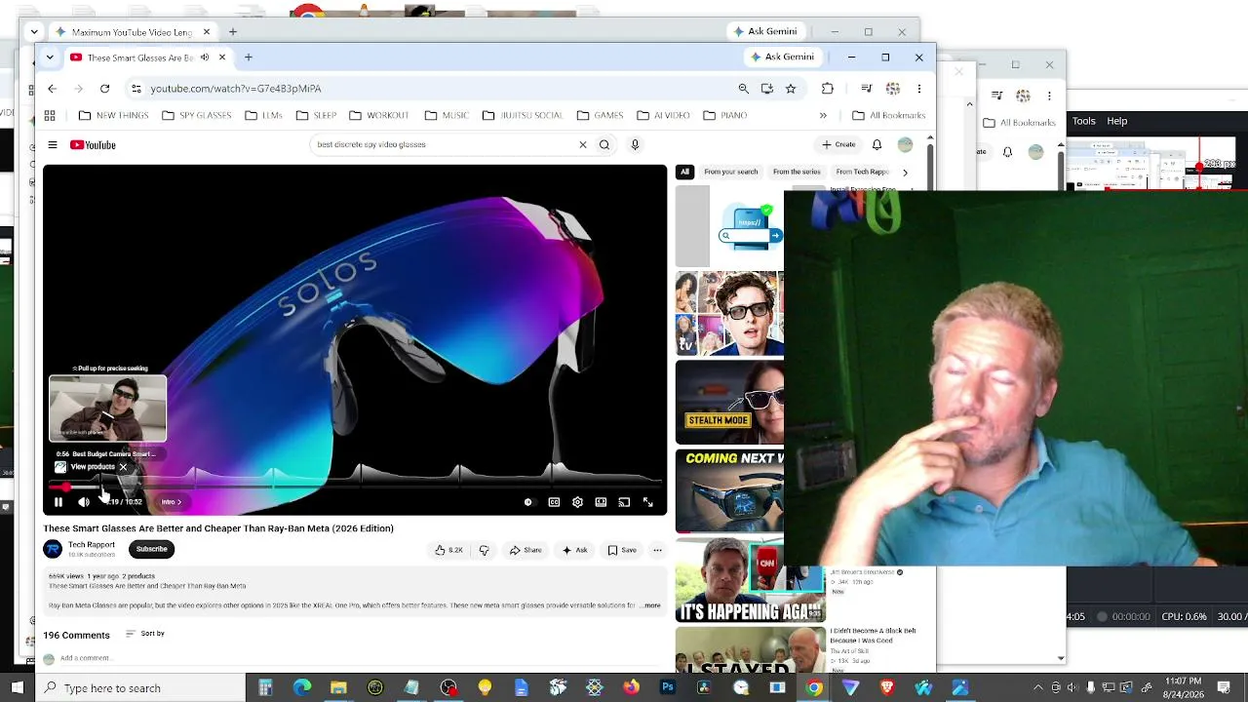Close the View products overlay
1248x702 pixels.
123,467
